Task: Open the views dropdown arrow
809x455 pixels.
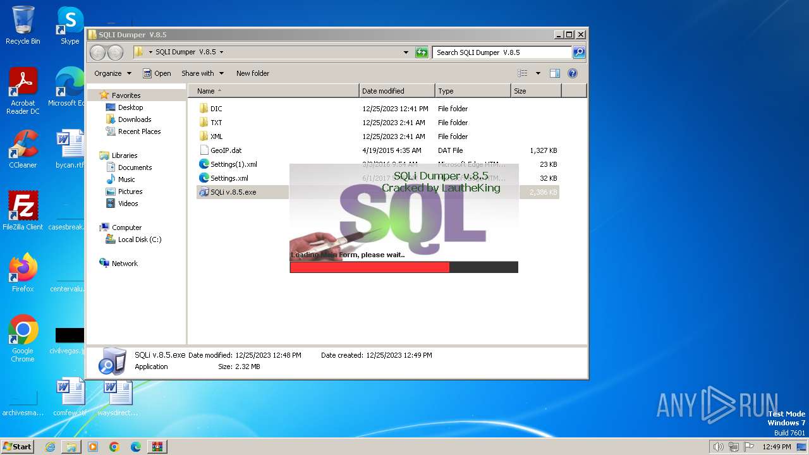Action: (538, 73)
